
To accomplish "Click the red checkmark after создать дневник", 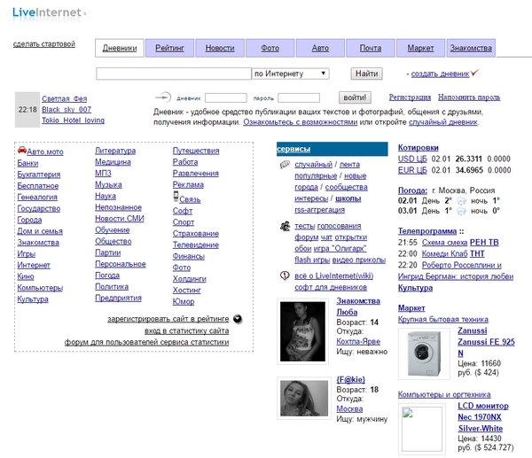I will click(x=475, y=74).
